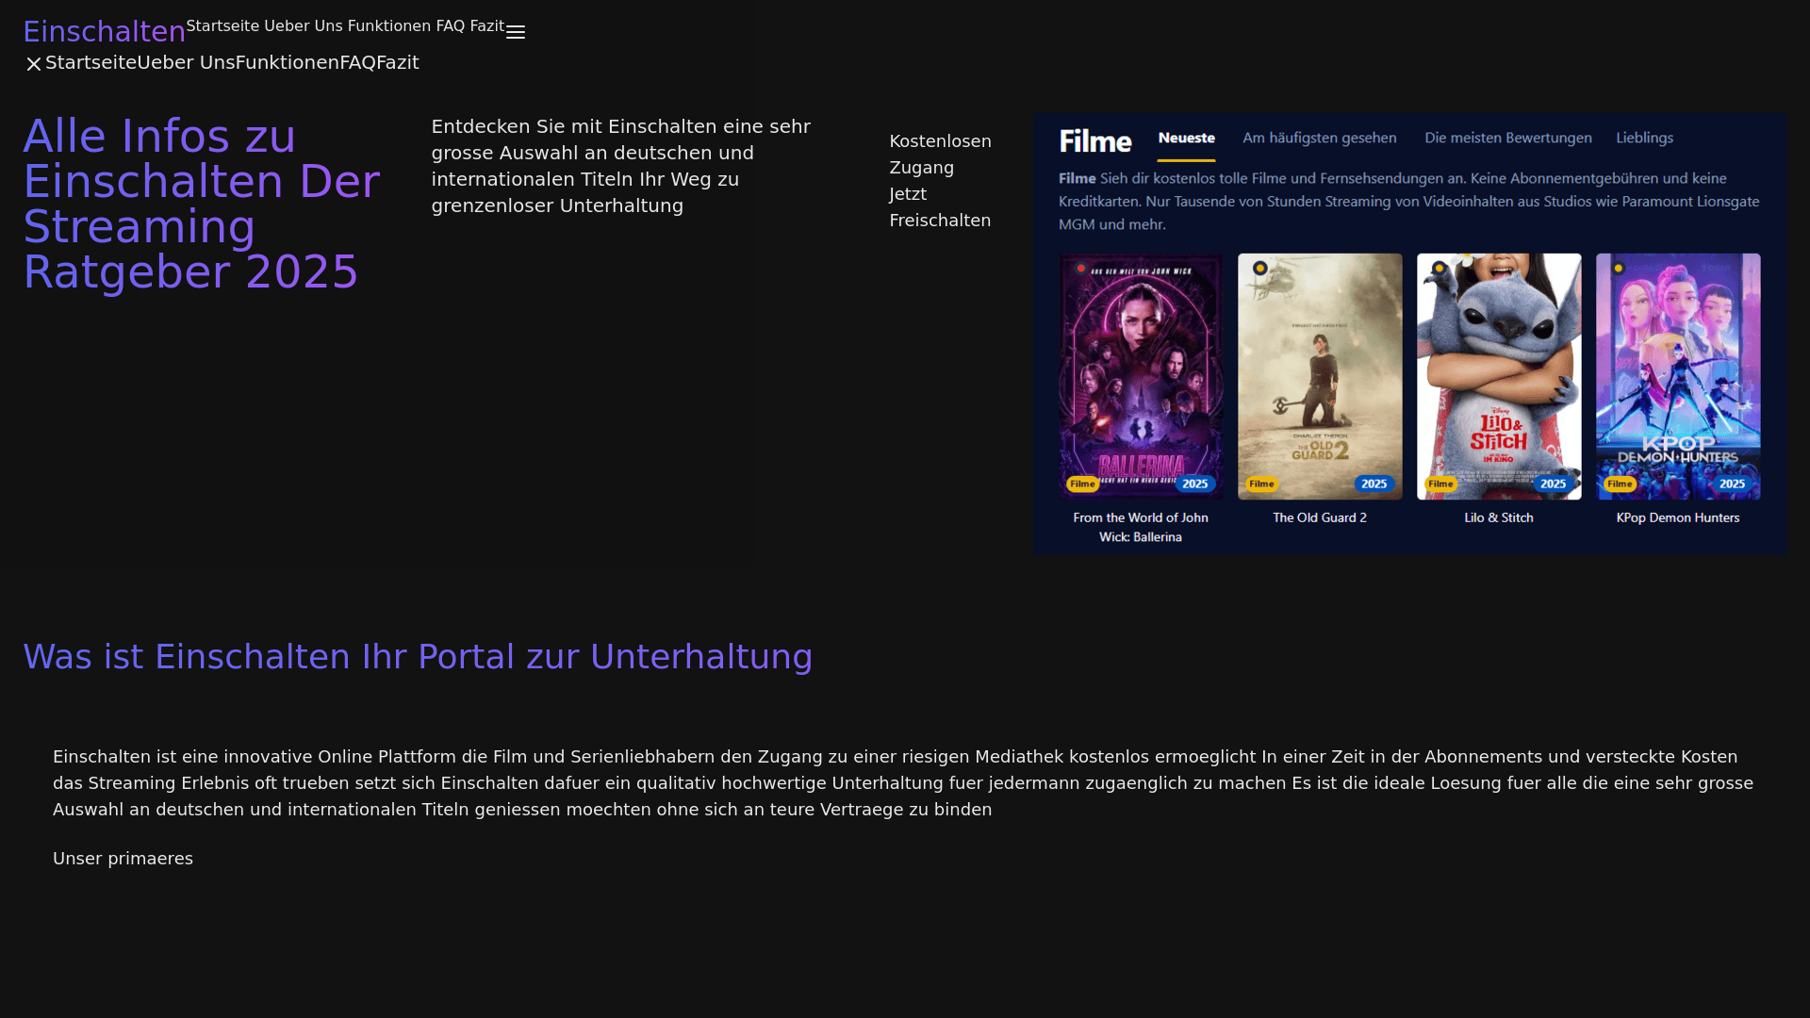
Task: Click the Einschalten logo link
Action: click(104, 31)
